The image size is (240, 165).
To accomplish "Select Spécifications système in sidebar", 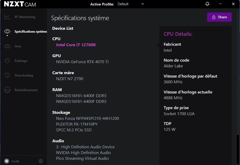I will point(31,31).
